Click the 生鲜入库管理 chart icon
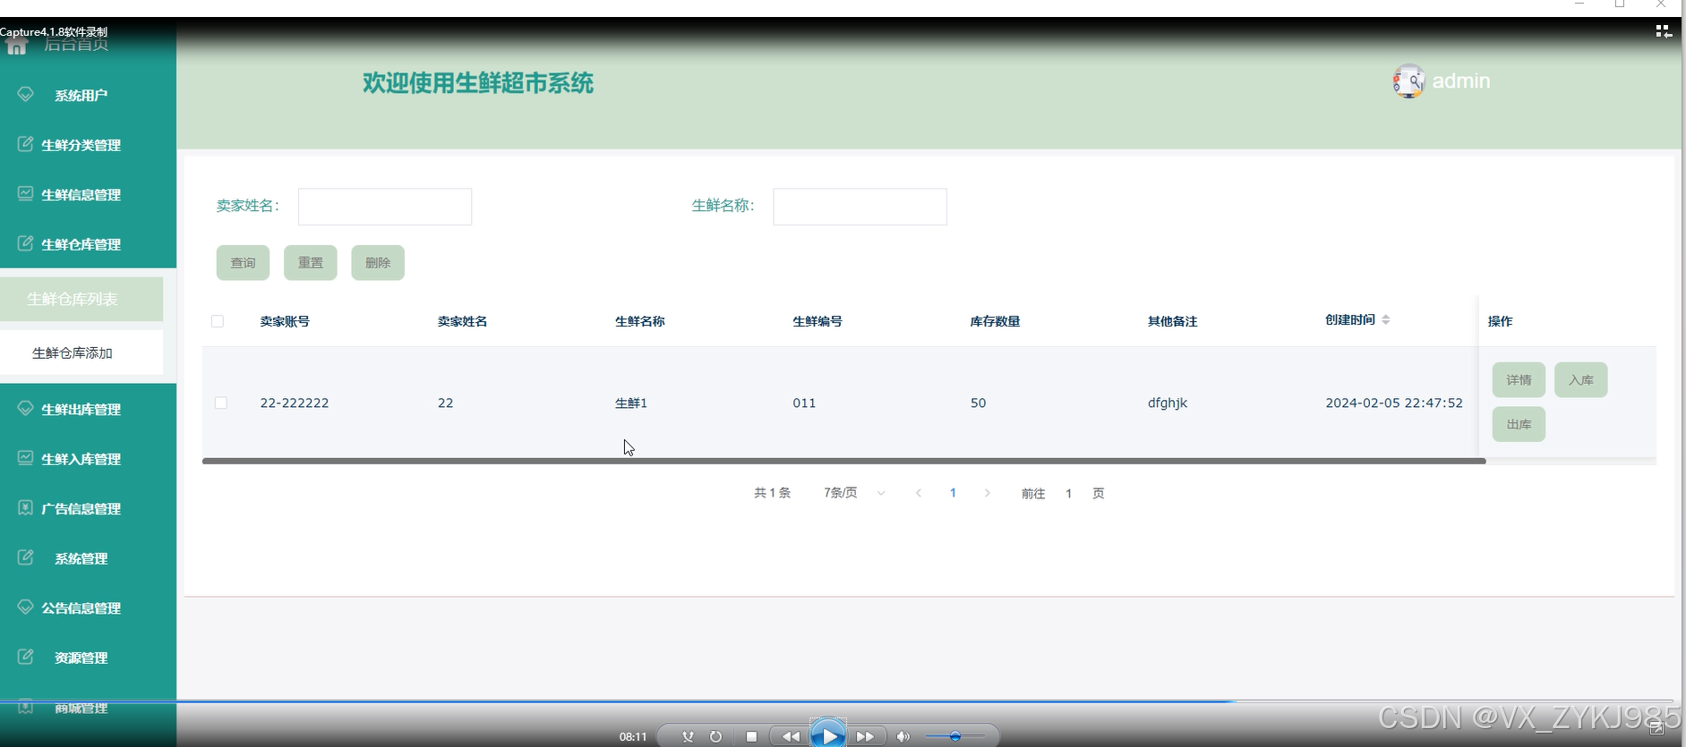1686x747 pixels. point(25,458)
